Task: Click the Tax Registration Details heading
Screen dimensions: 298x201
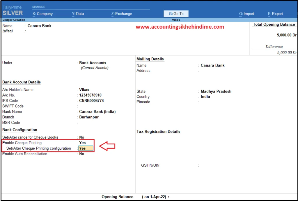Action: pos(158,132)
